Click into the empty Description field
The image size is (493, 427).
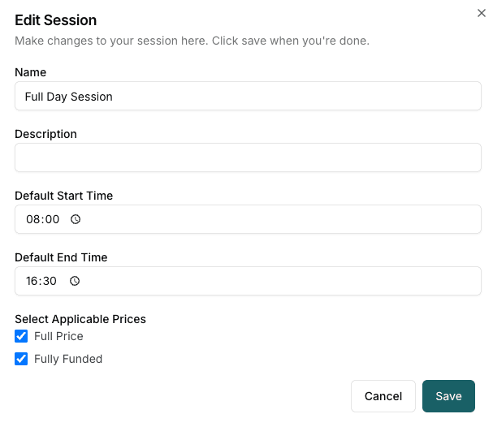click(x=248, y=157)
